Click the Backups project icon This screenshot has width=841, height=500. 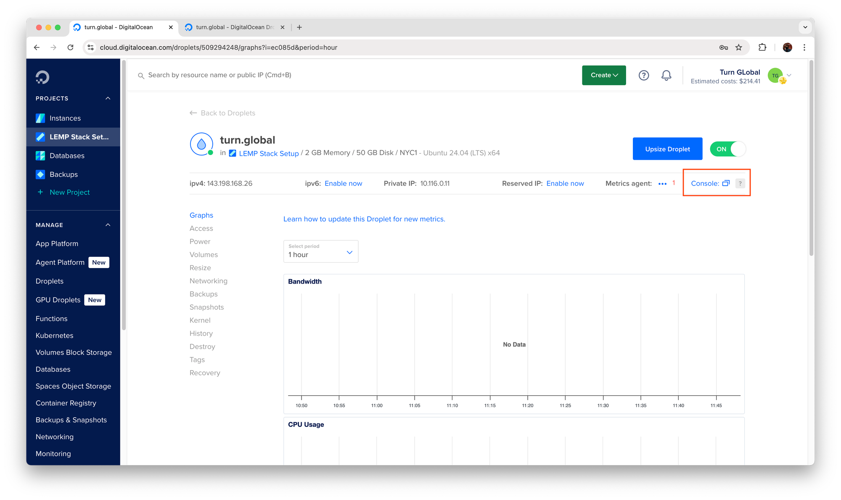[x=40, y=174]
